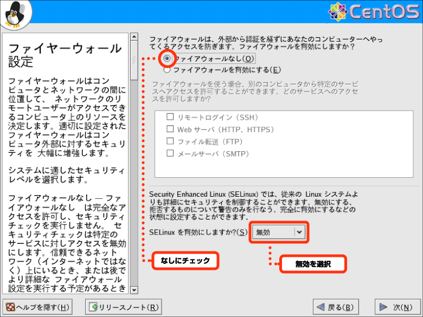This screenshot has width=423, height=317.
Task: Check the ファイル転送 (FTP) checkbox
Action: 170,141
